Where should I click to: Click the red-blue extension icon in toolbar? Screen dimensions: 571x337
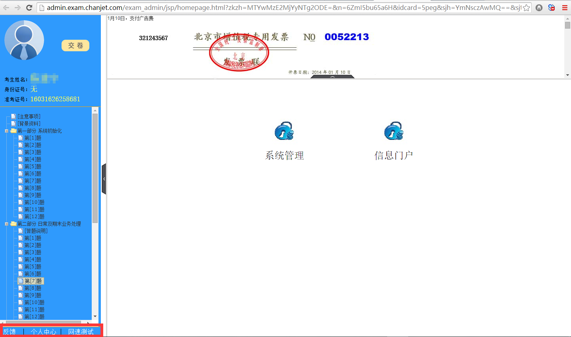(552, 8)
